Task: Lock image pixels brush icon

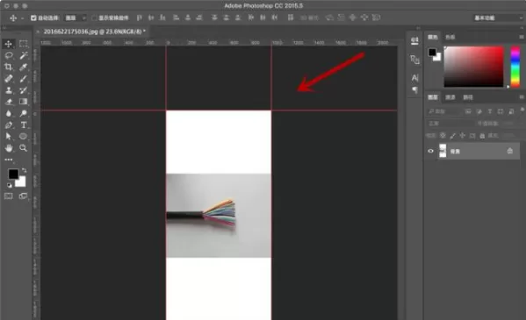Action: click(x=452, y=135)
